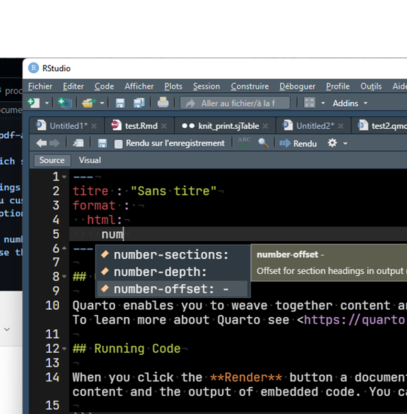Focus the 'Aller au fichier' search field
Screen dimensions: 407x414
235,103
